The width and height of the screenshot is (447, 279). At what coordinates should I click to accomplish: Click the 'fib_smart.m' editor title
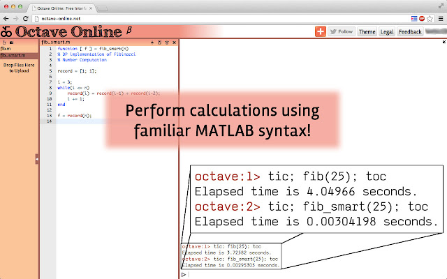pos(56,42)
